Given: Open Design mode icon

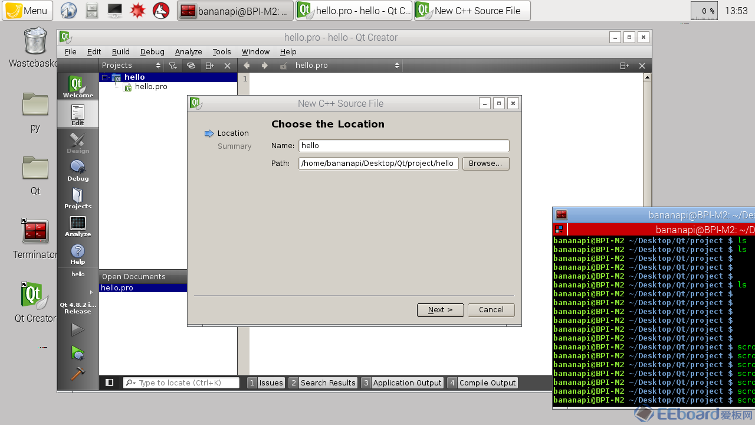Looking at the screenshot, I should tap(78, 143).
